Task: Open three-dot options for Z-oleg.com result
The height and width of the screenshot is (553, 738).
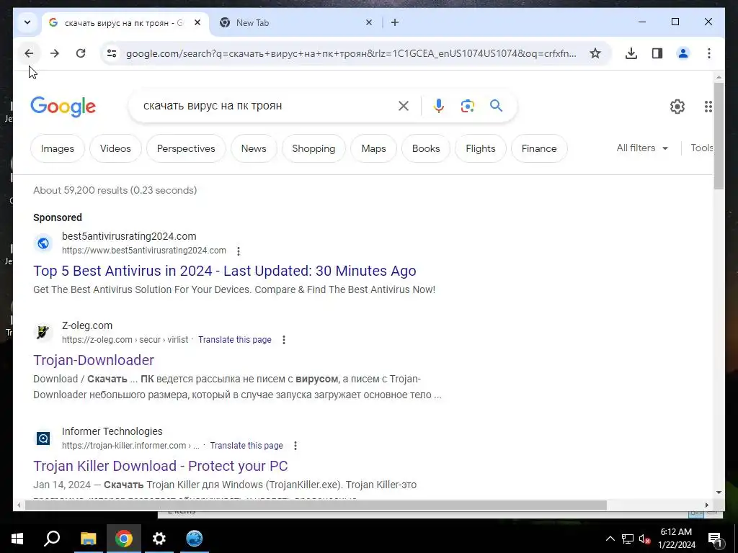Action: coord(284,340)
